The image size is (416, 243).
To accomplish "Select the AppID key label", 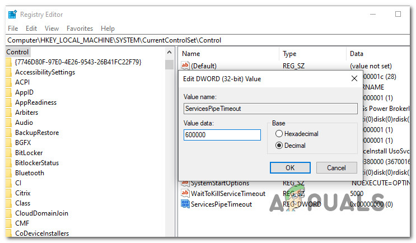I will click(25, 92).
